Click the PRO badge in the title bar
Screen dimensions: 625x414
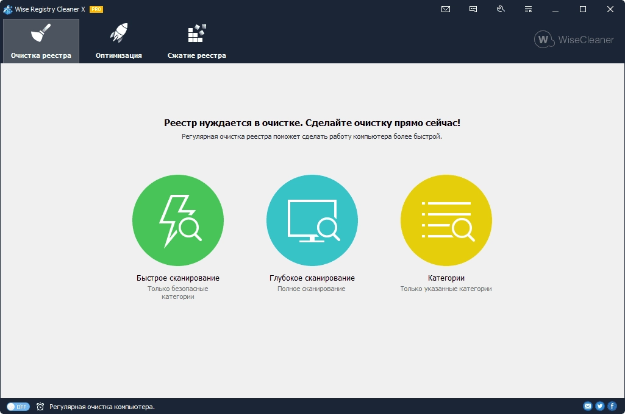[x=96, y=9]
